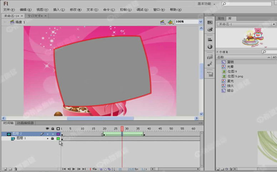The image size is (277, 172).
Task: Switch to the 属性 panel tab
Action: (x=221, y=18)
